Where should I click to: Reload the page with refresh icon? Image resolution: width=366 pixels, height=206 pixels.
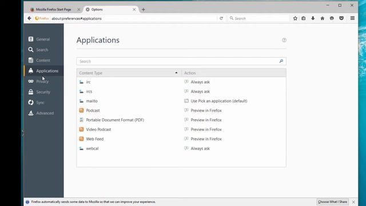pos(221,18)
